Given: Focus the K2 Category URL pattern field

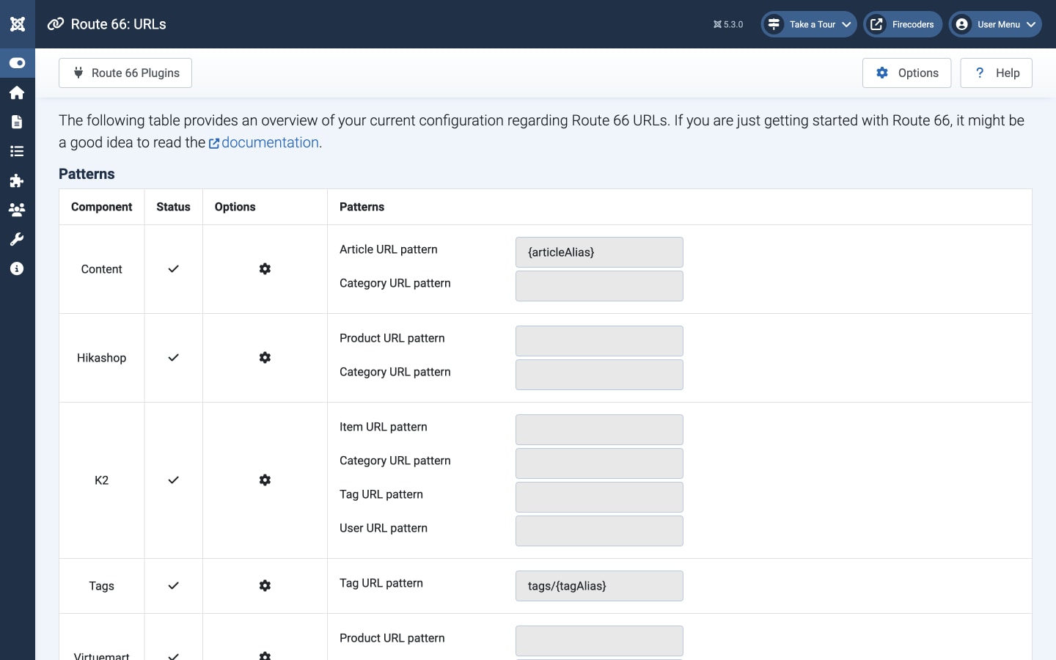Looking at the screenshot, I should 599,463.
